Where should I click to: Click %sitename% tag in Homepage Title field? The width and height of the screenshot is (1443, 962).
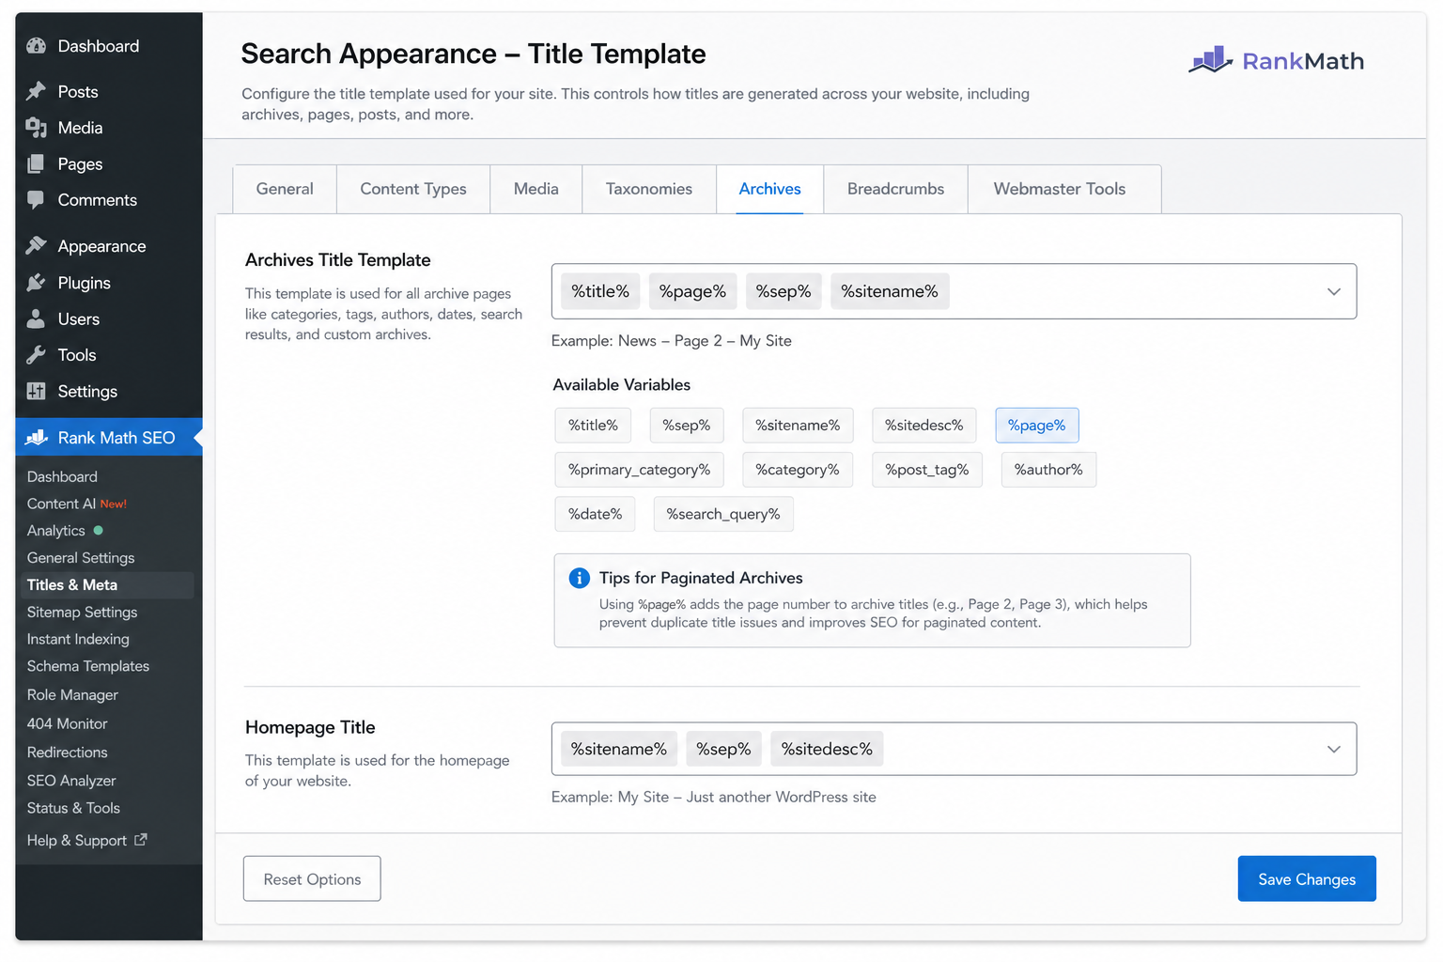click(619, 749)
